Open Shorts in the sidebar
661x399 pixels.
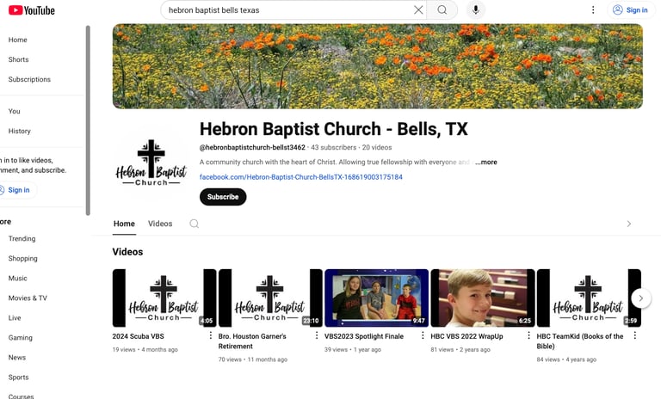click(19, 59)
